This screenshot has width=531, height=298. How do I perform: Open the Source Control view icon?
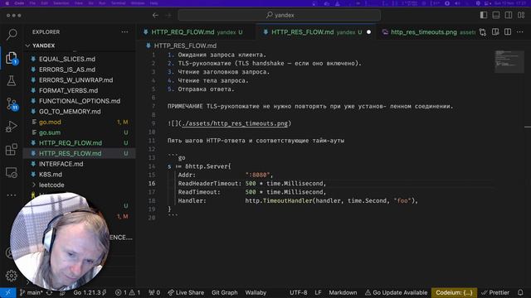12,103
